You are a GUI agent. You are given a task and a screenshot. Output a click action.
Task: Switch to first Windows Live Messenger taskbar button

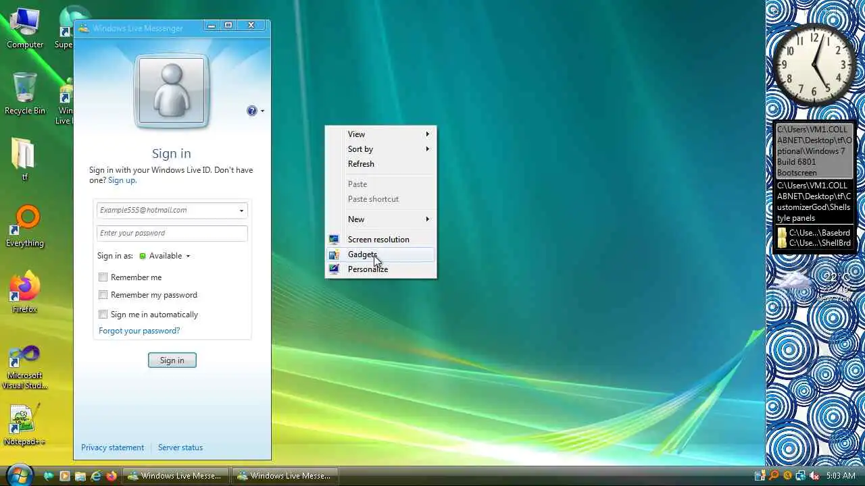coord(176,476)
